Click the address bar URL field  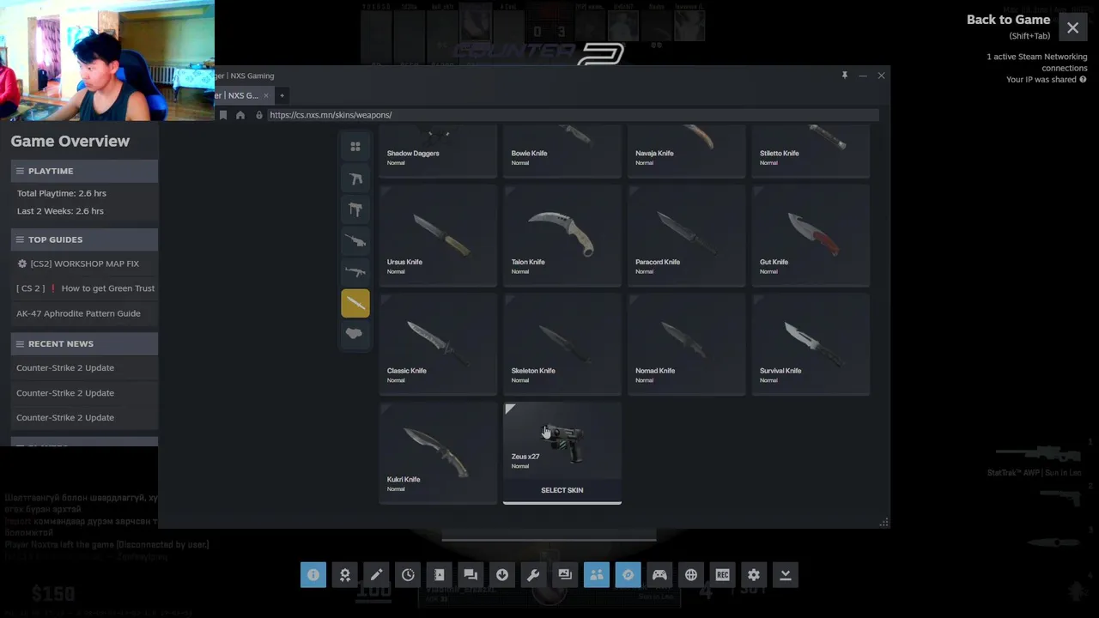point(574,115)
